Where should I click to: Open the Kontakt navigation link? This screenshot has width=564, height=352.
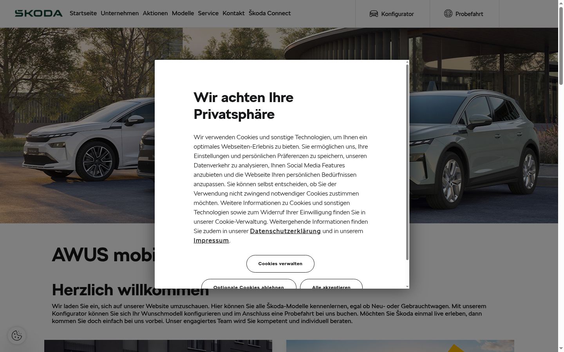[x=233, y=13]
